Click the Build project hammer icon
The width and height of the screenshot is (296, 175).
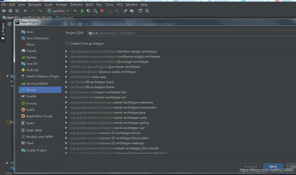click(40, 11)
